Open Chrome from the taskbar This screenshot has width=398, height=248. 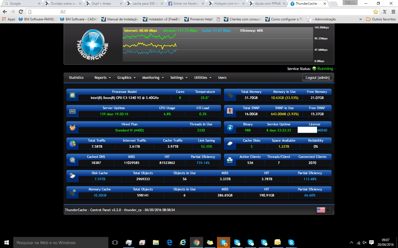tap(197, 242)
